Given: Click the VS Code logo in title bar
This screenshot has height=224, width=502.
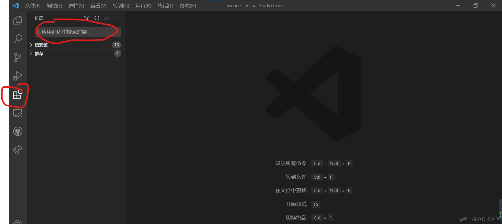Looking at the screenshot, I should pos(15,5).
